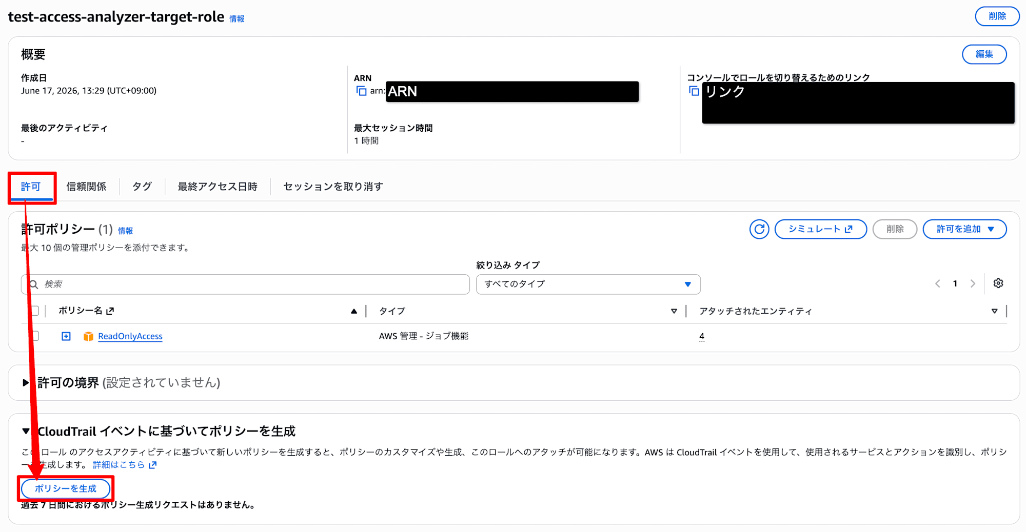Click the creation date June 17, 2026 text
This screenshot has height=532, width=1026.
point(89,91)
